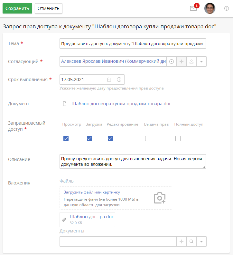Focus the Описание text area
Image resolution: width=233 pixels, height=255 pixels.
pos(133,162)
